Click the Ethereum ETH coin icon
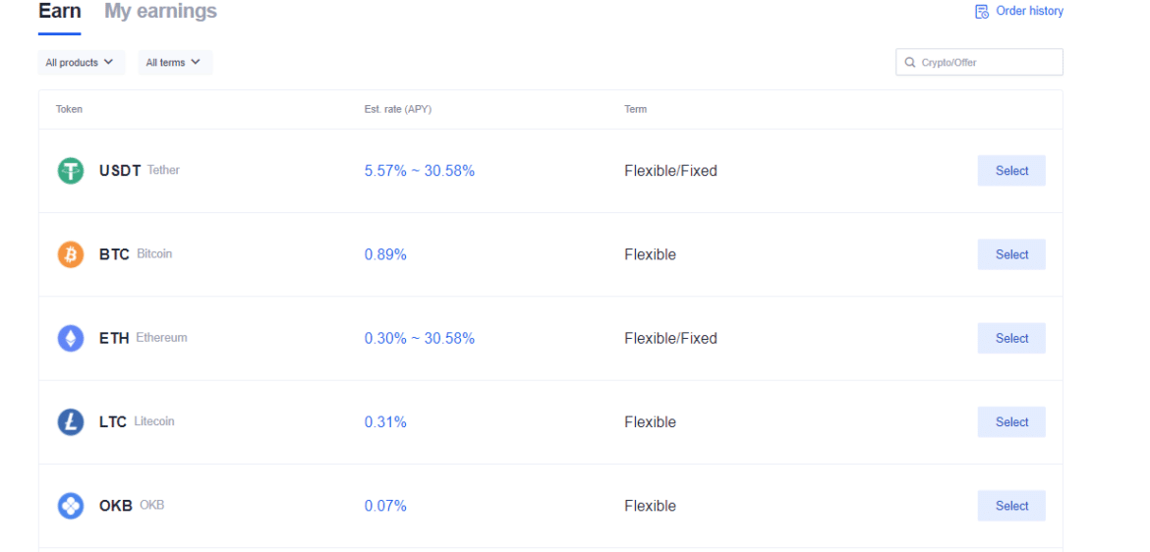 tap(71, 339)
